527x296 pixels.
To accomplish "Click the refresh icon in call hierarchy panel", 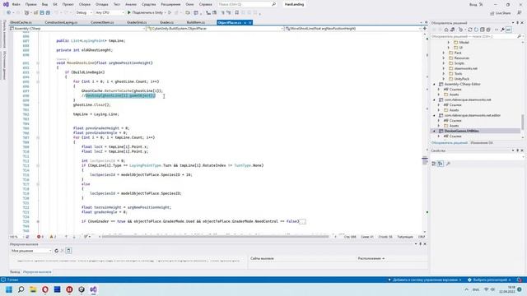I will [x=57, y=251].
